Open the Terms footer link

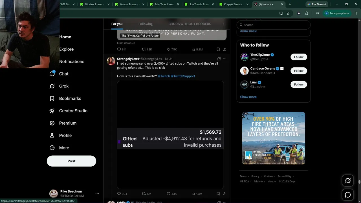tap(243, 176)
